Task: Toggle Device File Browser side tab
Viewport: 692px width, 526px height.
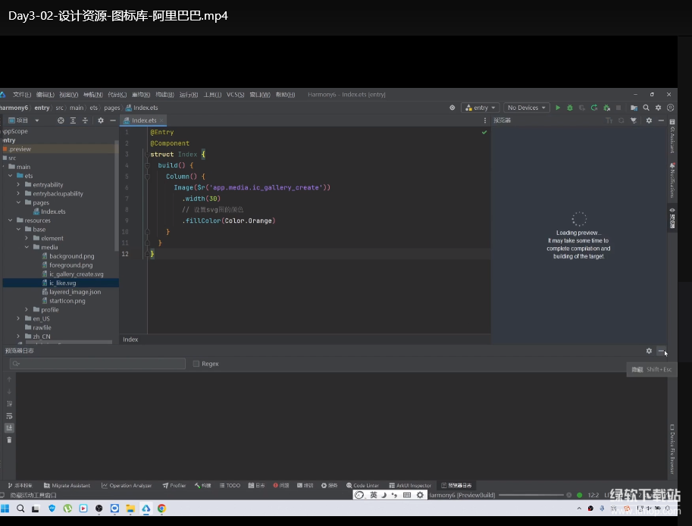Action: pos(672,449)
